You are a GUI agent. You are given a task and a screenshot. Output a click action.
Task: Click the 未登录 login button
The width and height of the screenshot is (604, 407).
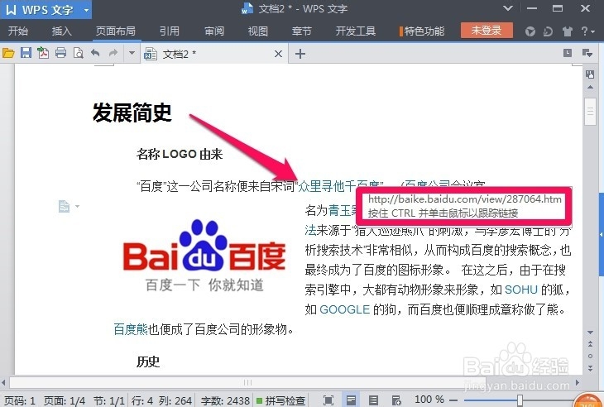[487, 31]
